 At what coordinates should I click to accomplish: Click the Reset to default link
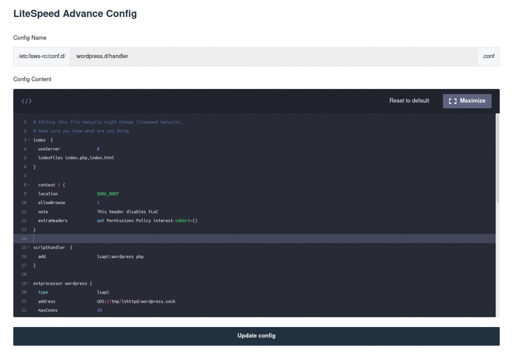[409, 101]
